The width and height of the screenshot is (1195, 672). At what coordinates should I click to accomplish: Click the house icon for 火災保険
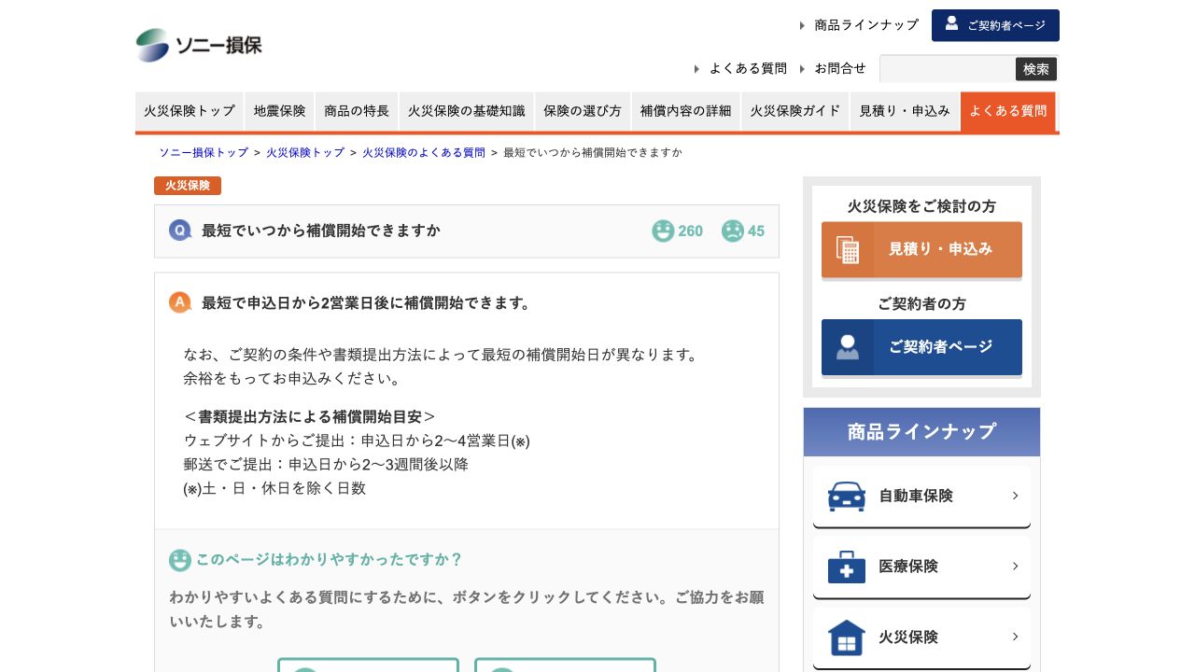[847, 637]
